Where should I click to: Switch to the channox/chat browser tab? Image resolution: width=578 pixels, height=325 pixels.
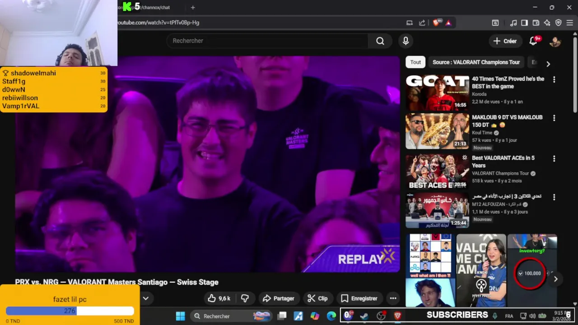pyautogui.click(x=149, y=7)
